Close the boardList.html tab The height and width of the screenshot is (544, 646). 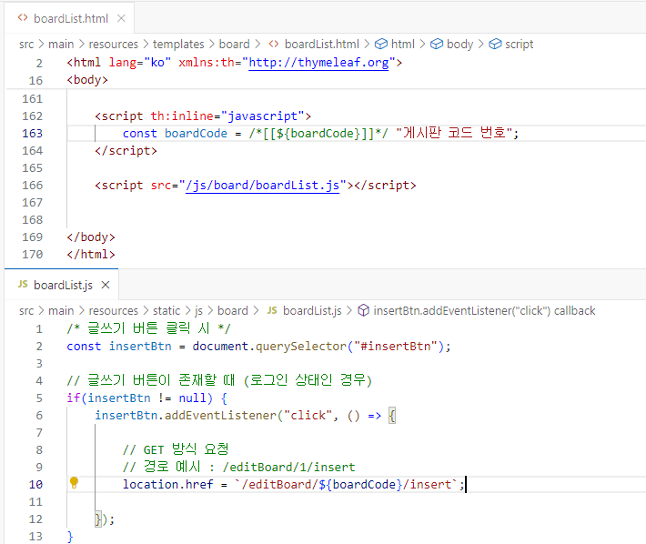tap(121, 18)
